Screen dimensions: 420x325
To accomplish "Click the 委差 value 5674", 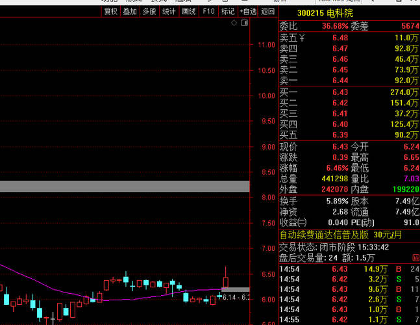I will click(410, 26).
